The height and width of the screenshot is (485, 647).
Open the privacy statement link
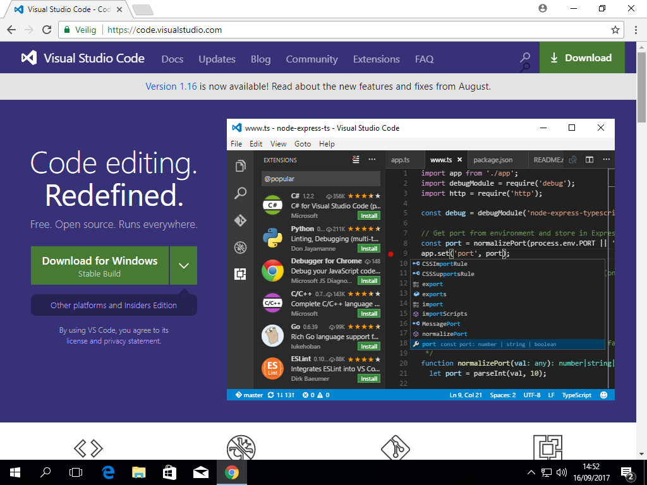point(132,341)
